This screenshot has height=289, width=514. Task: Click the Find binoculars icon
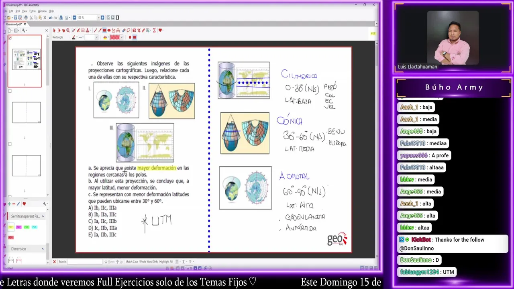click(x=61, y=18)
